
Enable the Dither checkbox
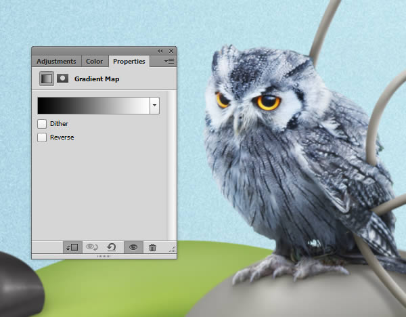tap(42, 124)
